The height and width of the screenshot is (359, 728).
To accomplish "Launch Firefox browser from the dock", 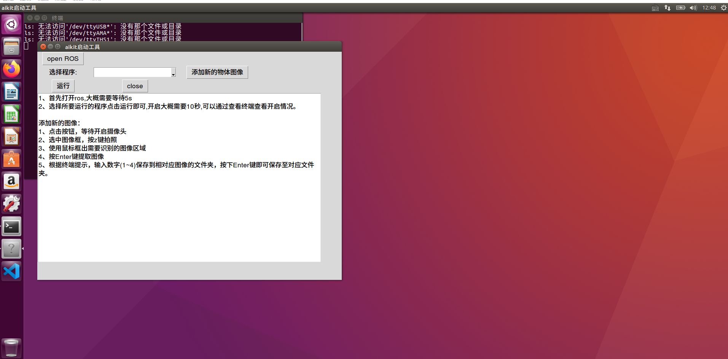I will coord(11,70).
